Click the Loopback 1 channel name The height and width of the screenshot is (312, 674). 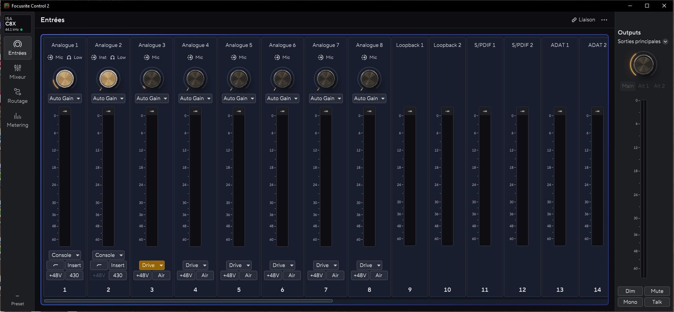coord(410,45)
